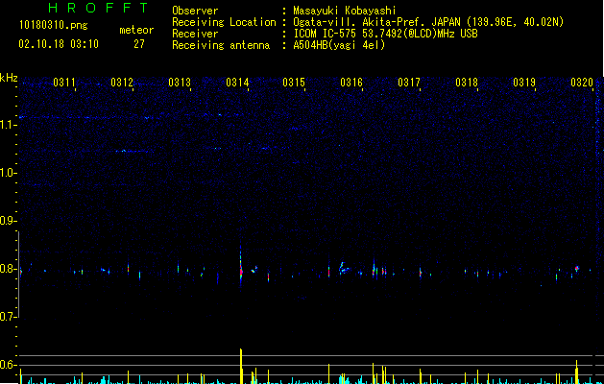Screen dimensions: 604x384
Task: Click the 0319 time marker
Action: tap(524, 83)
